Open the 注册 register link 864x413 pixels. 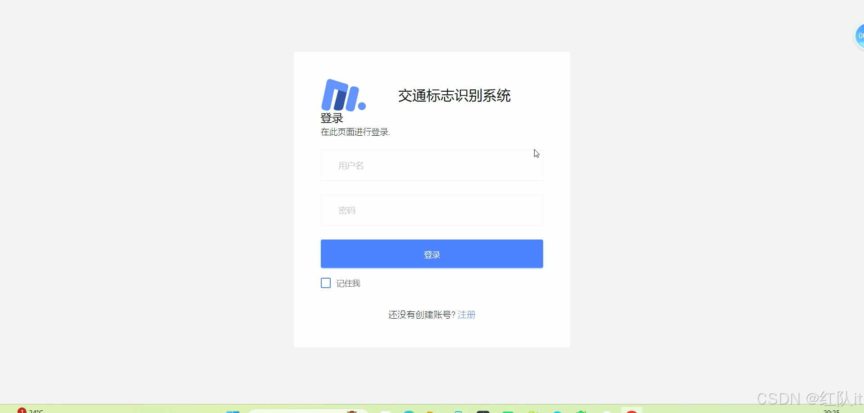pyautogui.click(x=467, y=315)
